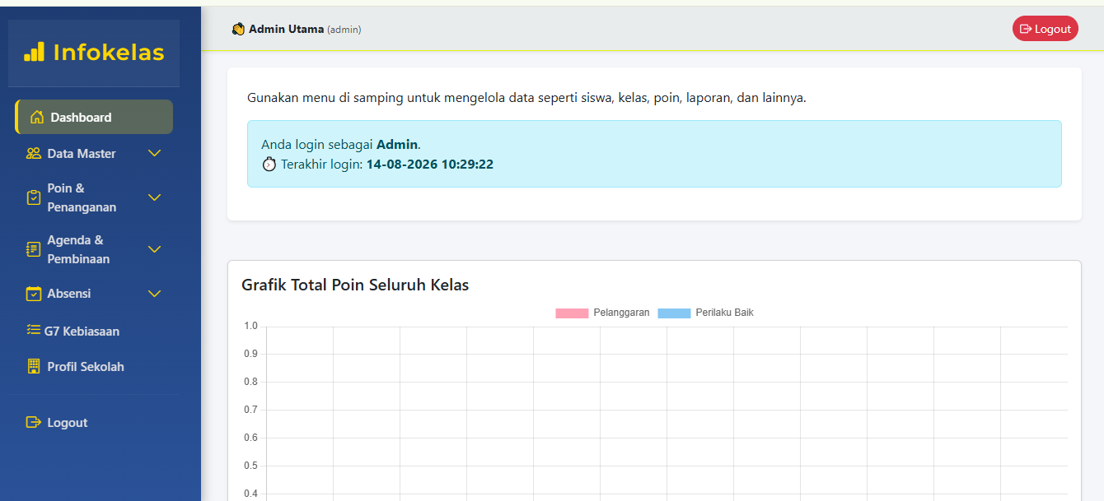This screenshot has height=501, width=1104.
Task: Expand the Data Master chevron
Action: click(x=154, y=153)
